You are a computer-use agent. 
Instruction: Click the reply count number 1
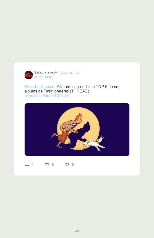coord(33,164)
